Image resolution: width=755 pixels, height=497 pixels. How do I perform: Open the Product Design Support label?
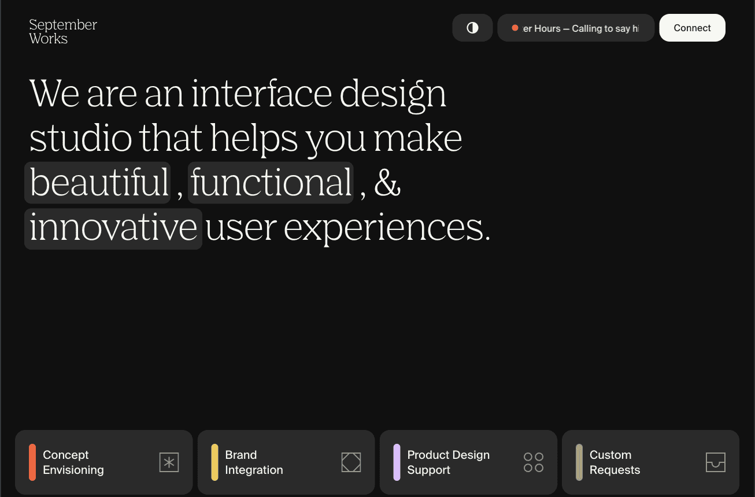pyautogui.click(x=448, y=462)
